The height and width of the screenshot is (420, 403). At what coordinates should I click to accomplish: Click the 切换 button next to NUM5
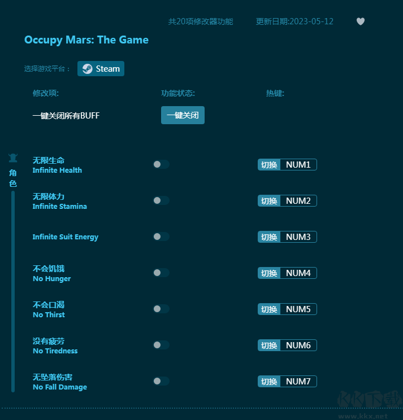coord(269,309)
